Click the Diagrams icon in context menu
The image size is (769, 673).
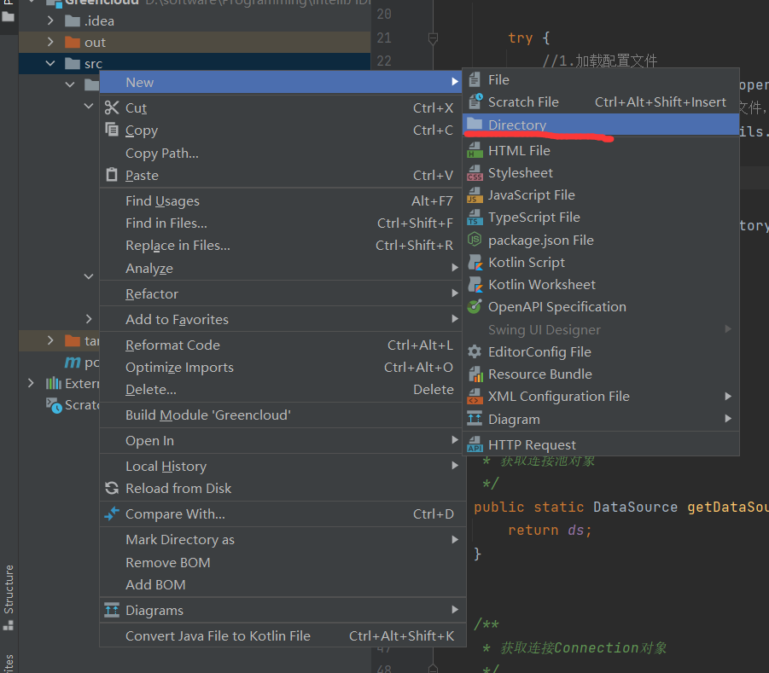click(112, 610)
